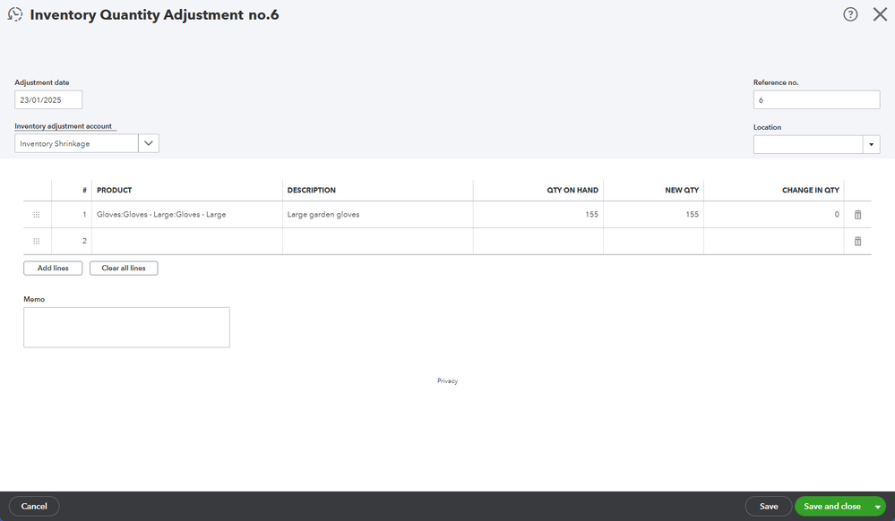Click the Adjustment date field
Image resolution: width=895 pixels, height=521 pixels.
(x=48, y=100)
